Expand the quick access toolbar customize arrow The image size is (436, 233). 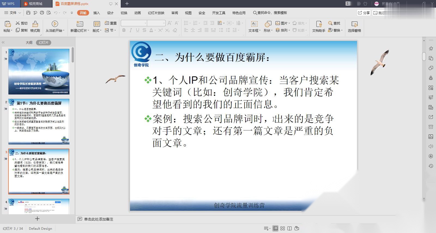[72, 13]
